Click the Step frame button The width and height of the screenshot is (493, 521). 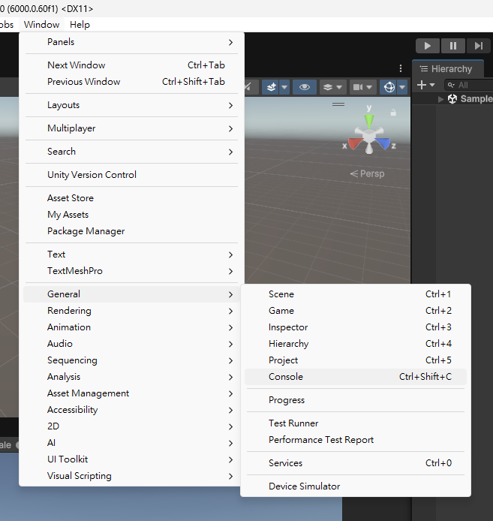point(478,46)
